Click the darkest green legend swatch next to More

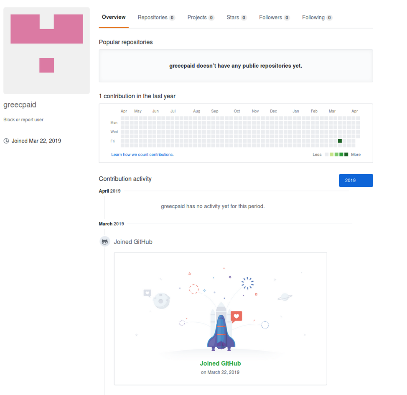click(346, 155)
